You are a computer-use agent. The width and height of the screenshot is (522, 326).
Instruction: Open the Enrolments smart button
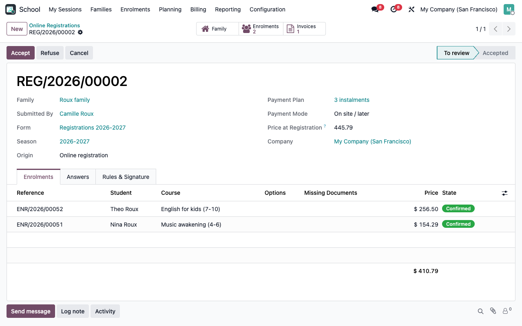coord(261,29)
